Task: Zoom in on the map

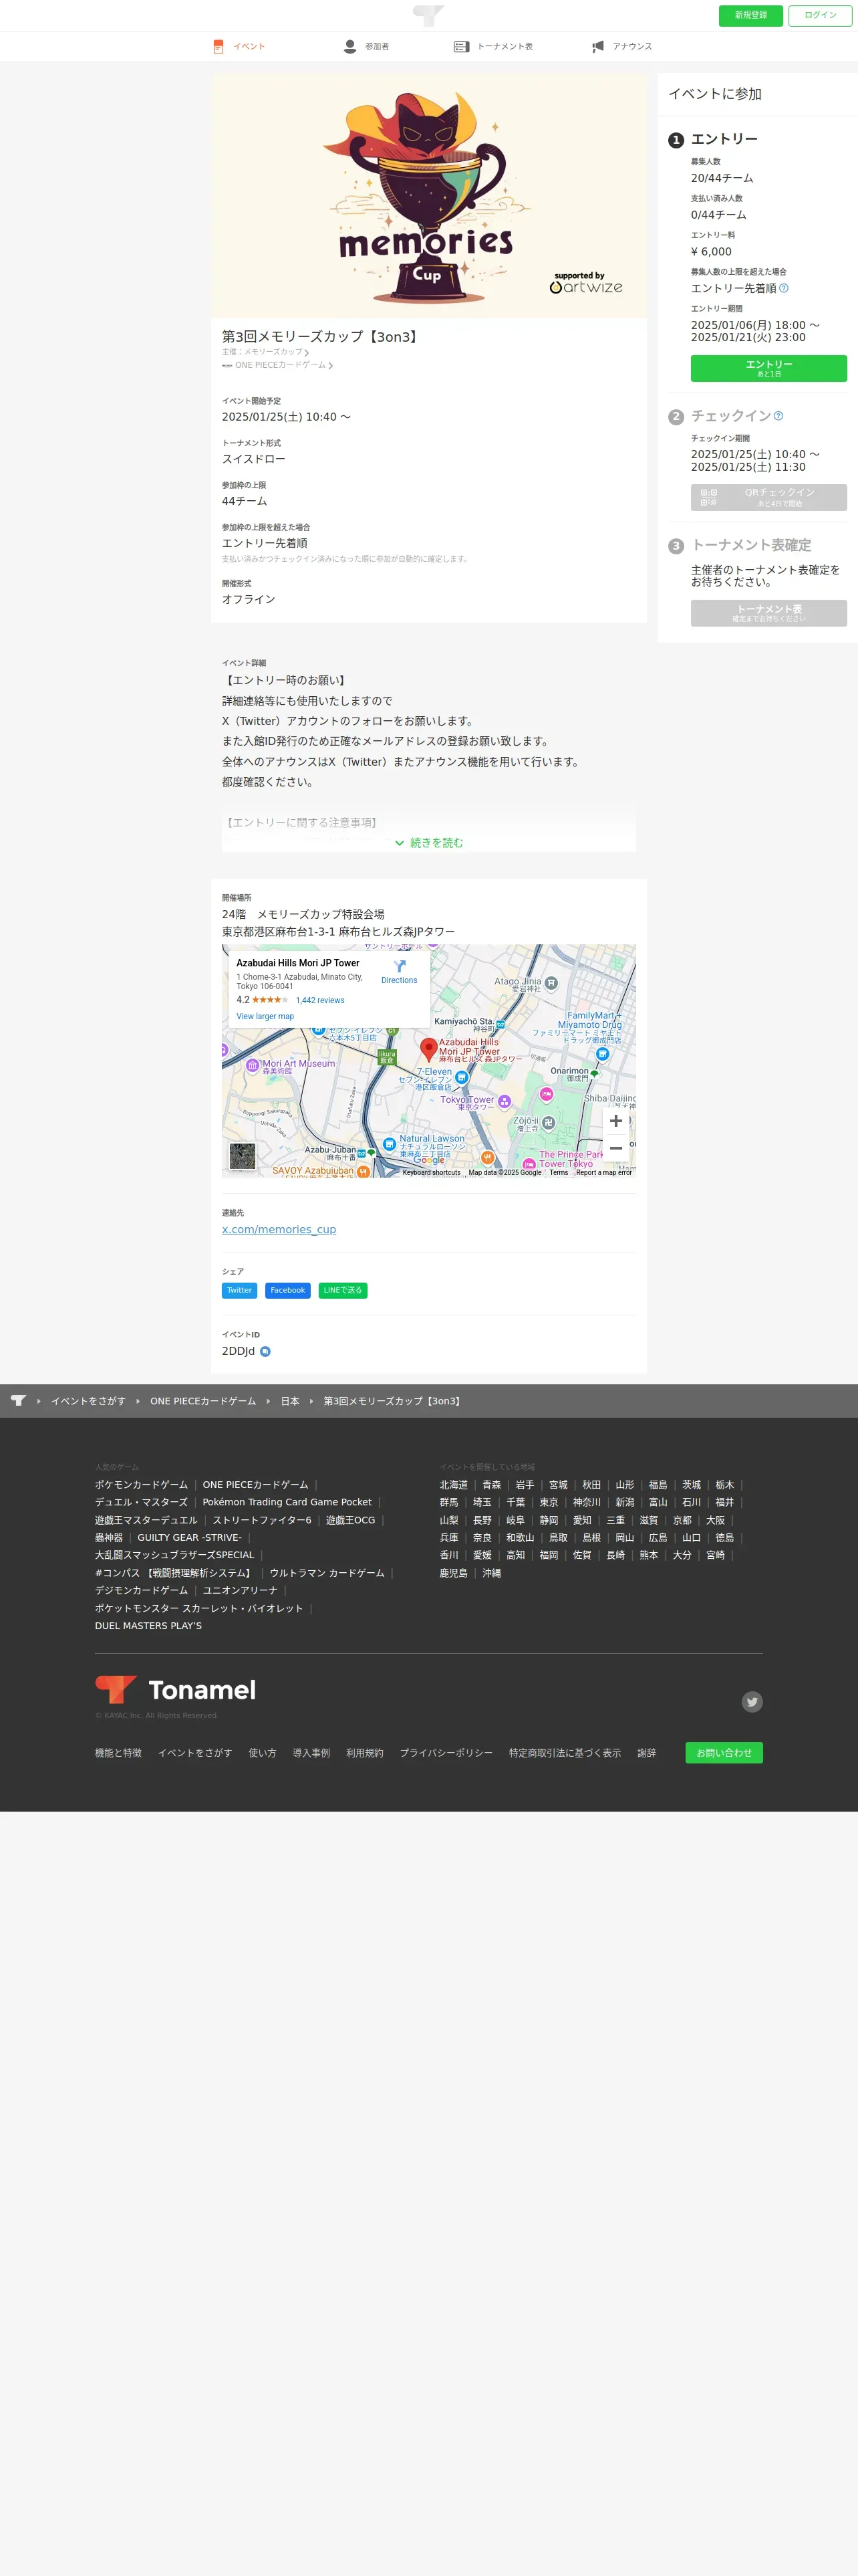Action: point(615,1121)
